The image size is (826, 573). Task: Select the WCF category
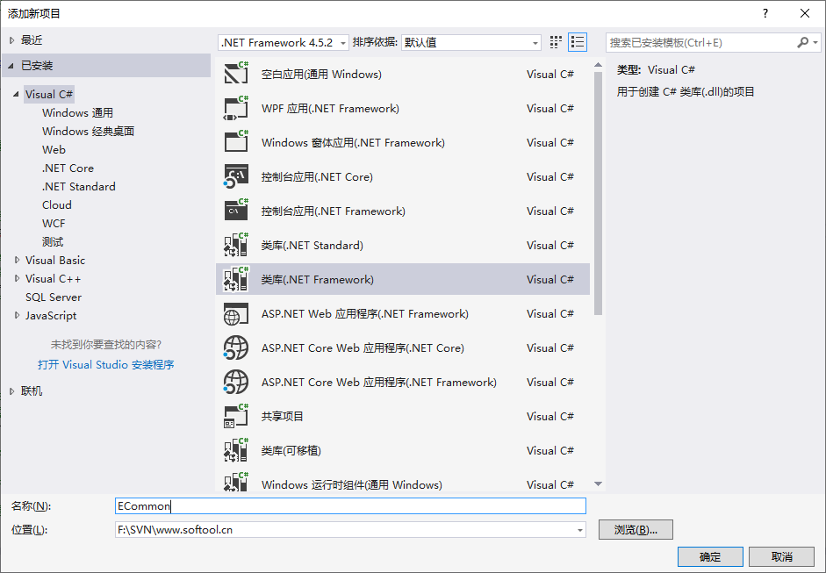[54, 223]
